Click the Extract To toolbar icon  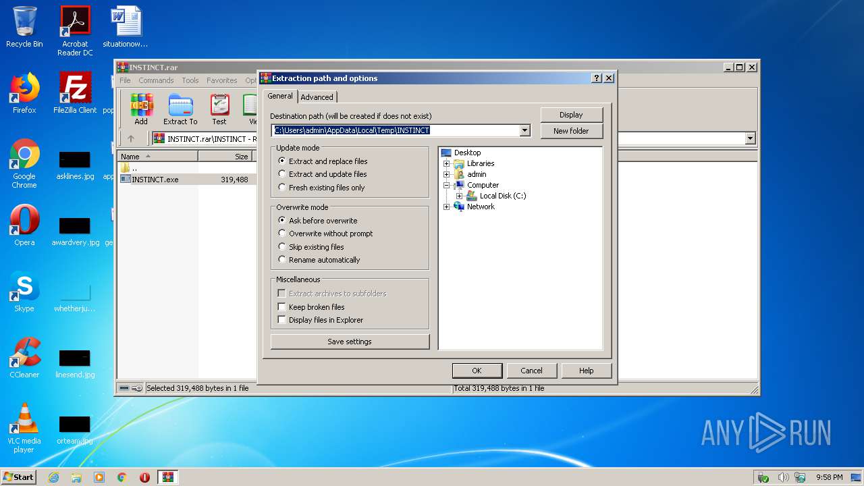coord(180,109)
